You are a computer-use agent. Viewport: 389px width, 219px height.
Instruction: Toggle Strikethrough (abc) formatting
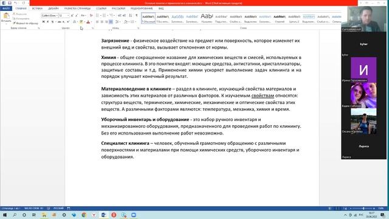tap(60, 22)
